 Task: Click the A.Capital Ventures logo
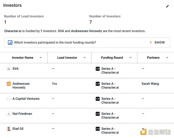tap(9, 99)
